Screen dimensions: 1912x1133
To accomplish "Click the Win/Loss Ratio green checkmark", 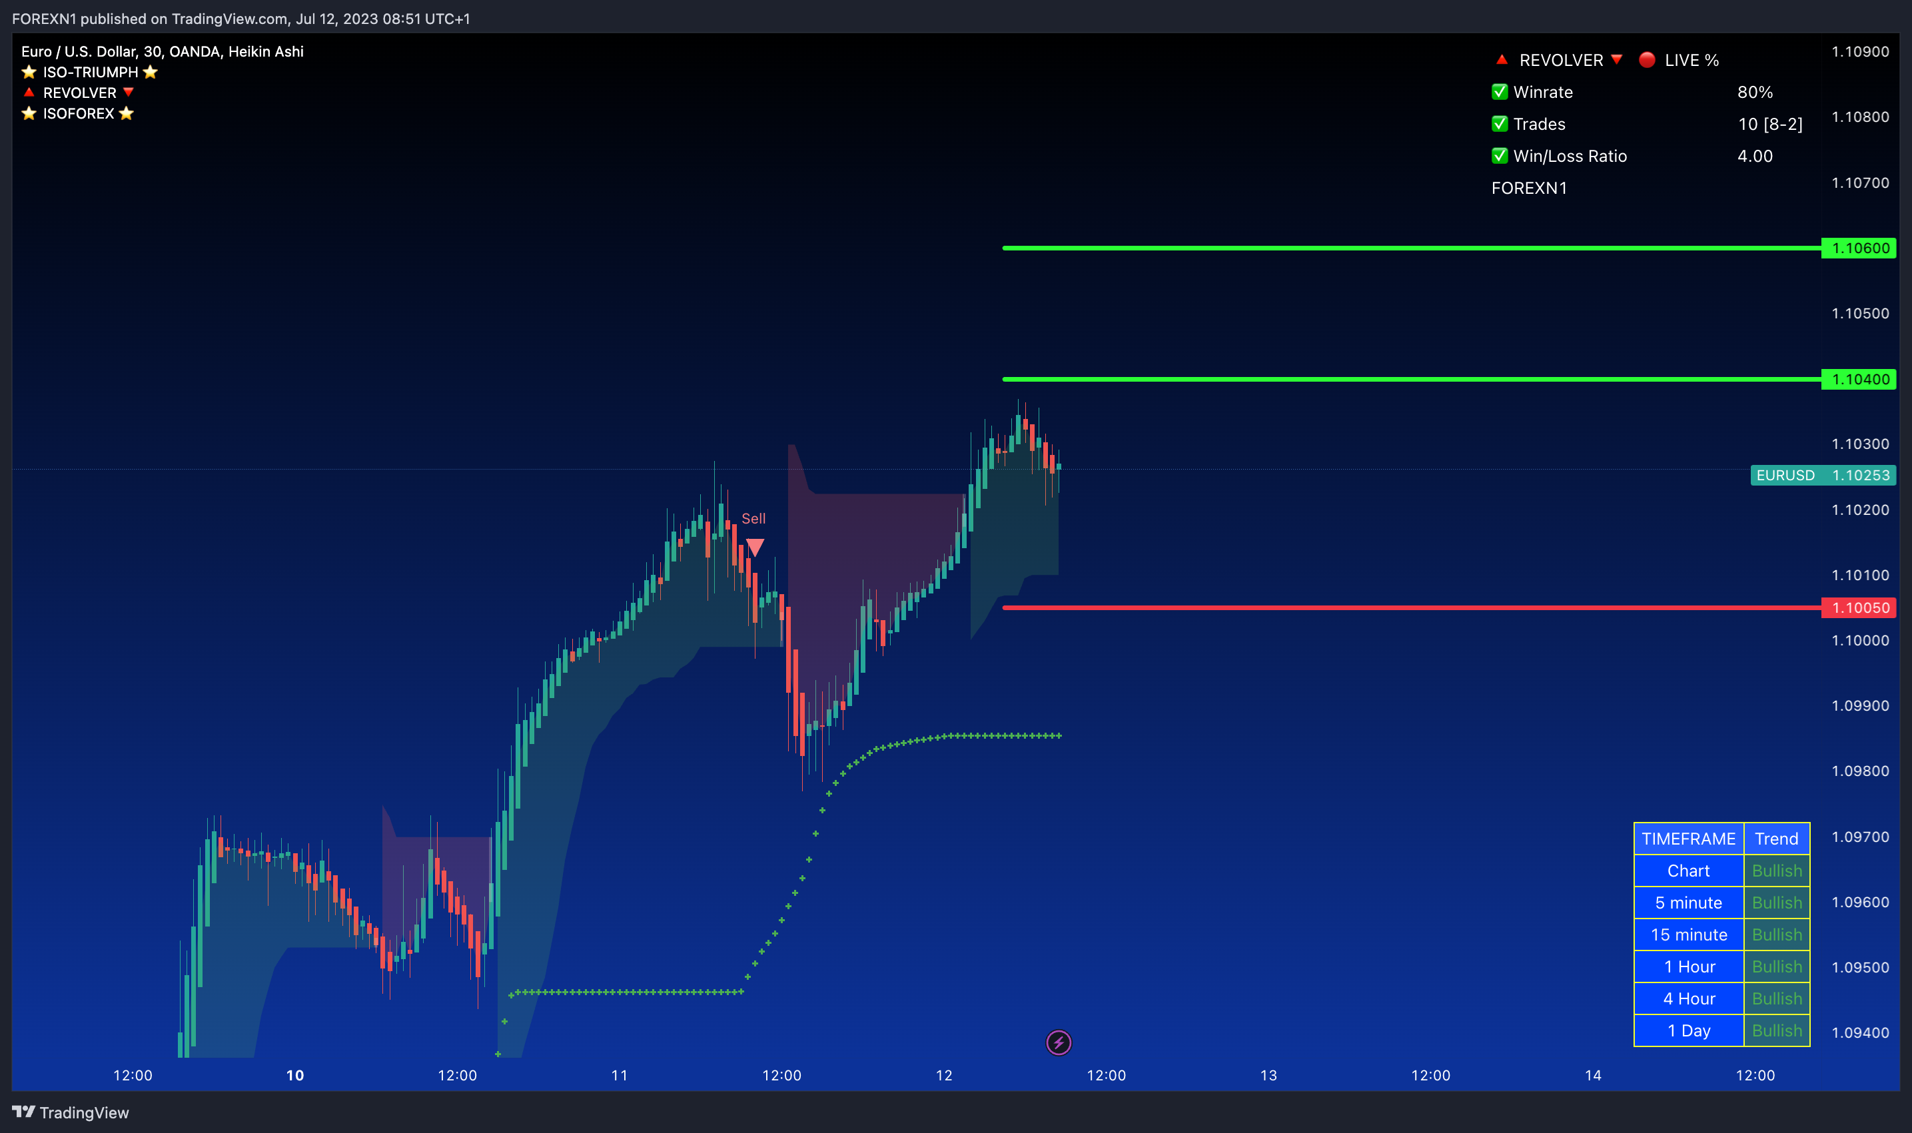I will (1500, 156).
